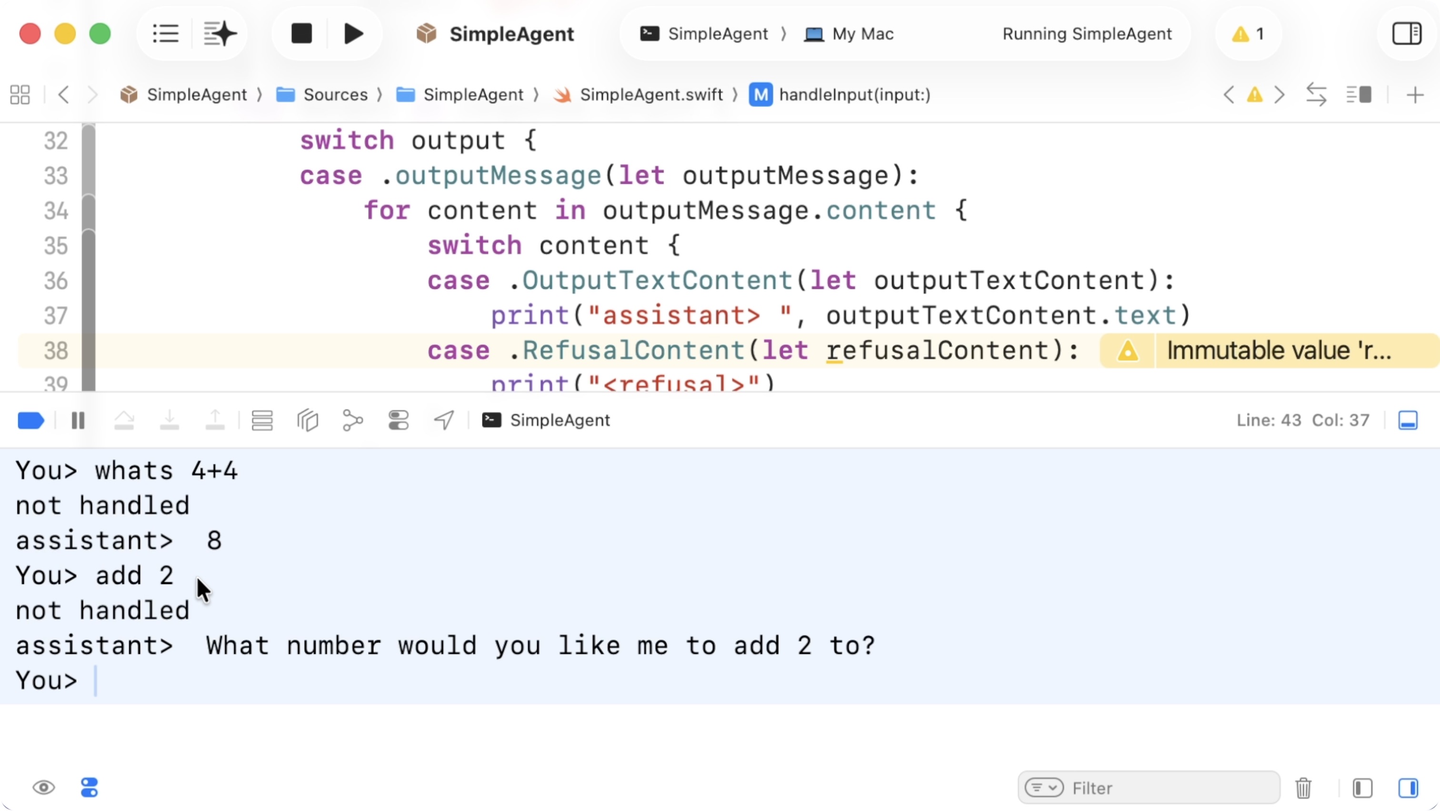The width and height of the screenshot is (1440, 811).
Task: Clear console with trash icon
Action: (x=1303, y=788)
